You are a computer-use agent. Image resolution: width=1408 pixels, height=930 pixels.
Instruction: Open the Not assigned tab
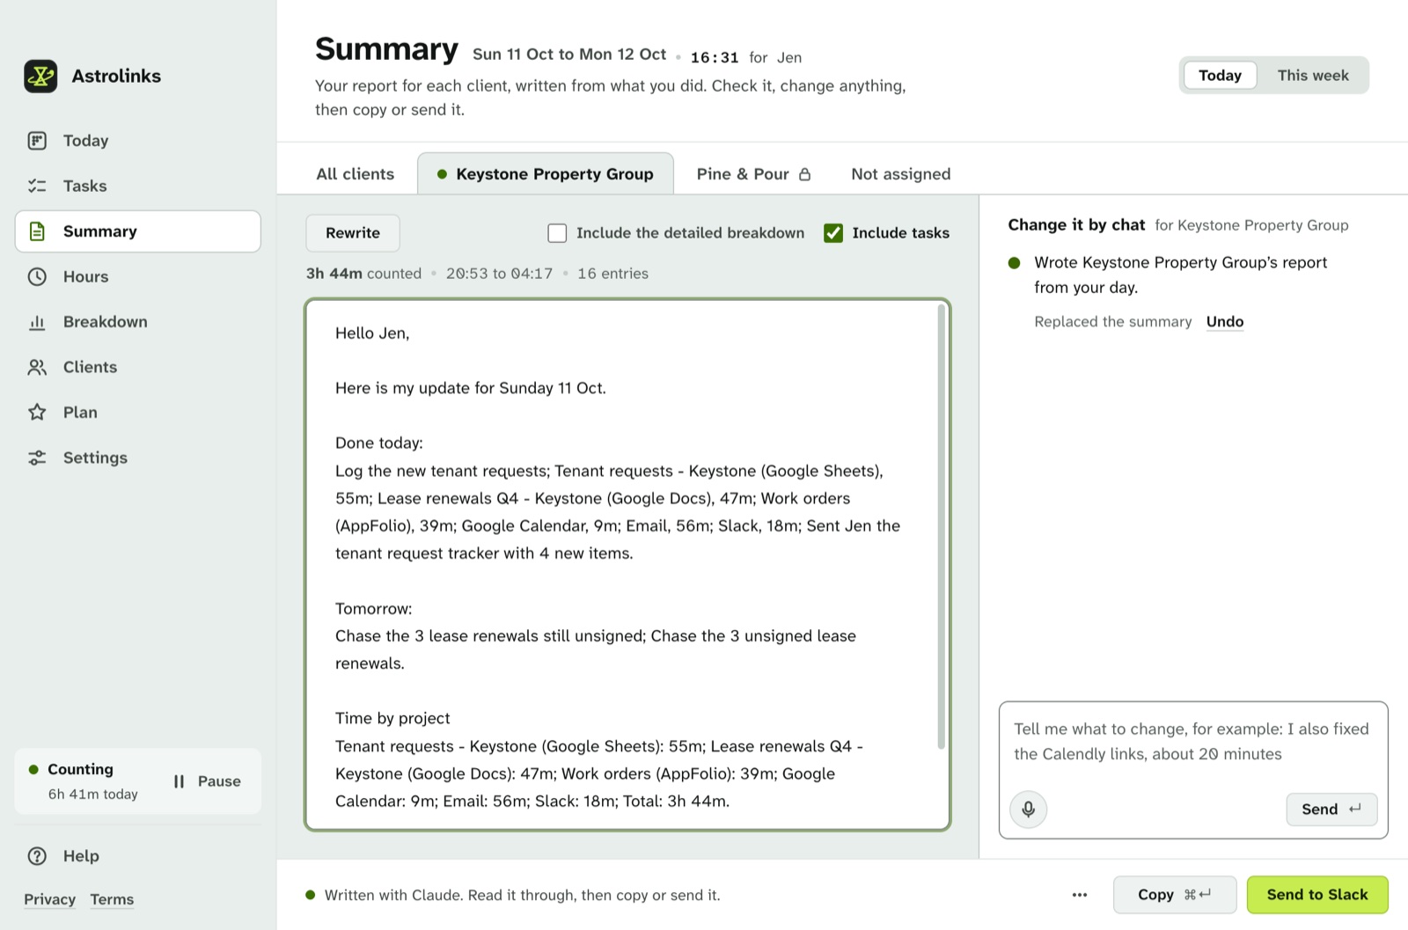pos(901,174)
